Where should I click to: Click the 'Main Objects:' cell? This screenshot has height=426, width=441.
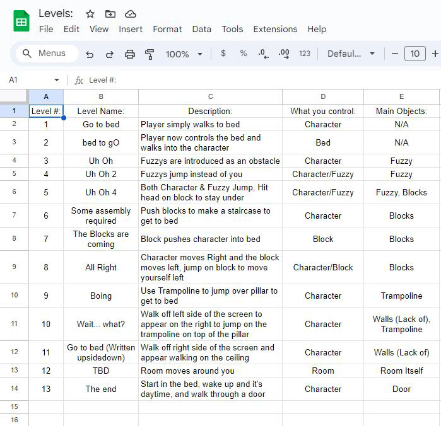tap(401, 111)
